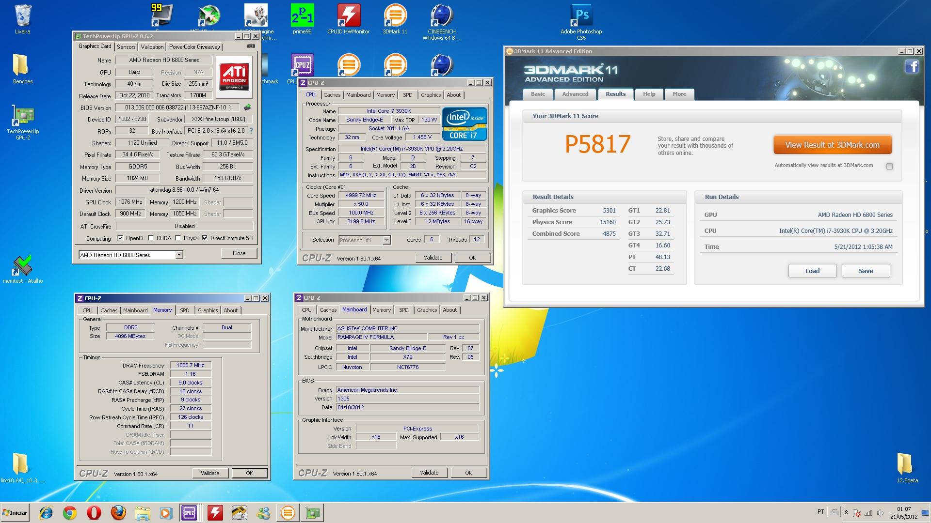Click the RAMPAGE IV FORMULA model field
The width and height of the screenshot is (931, 523).
coord(381,337)
